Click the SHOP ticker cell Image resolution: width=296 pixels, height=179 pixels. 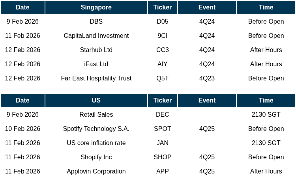tap(162, 157)
